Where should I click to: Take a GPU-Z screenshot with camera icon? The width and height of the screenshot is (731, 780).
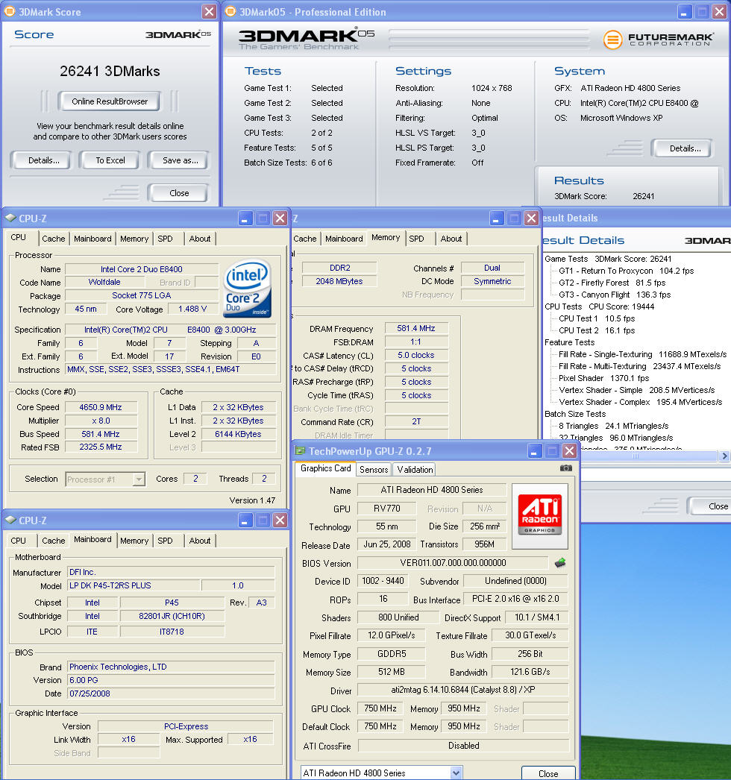click(566, 468)
